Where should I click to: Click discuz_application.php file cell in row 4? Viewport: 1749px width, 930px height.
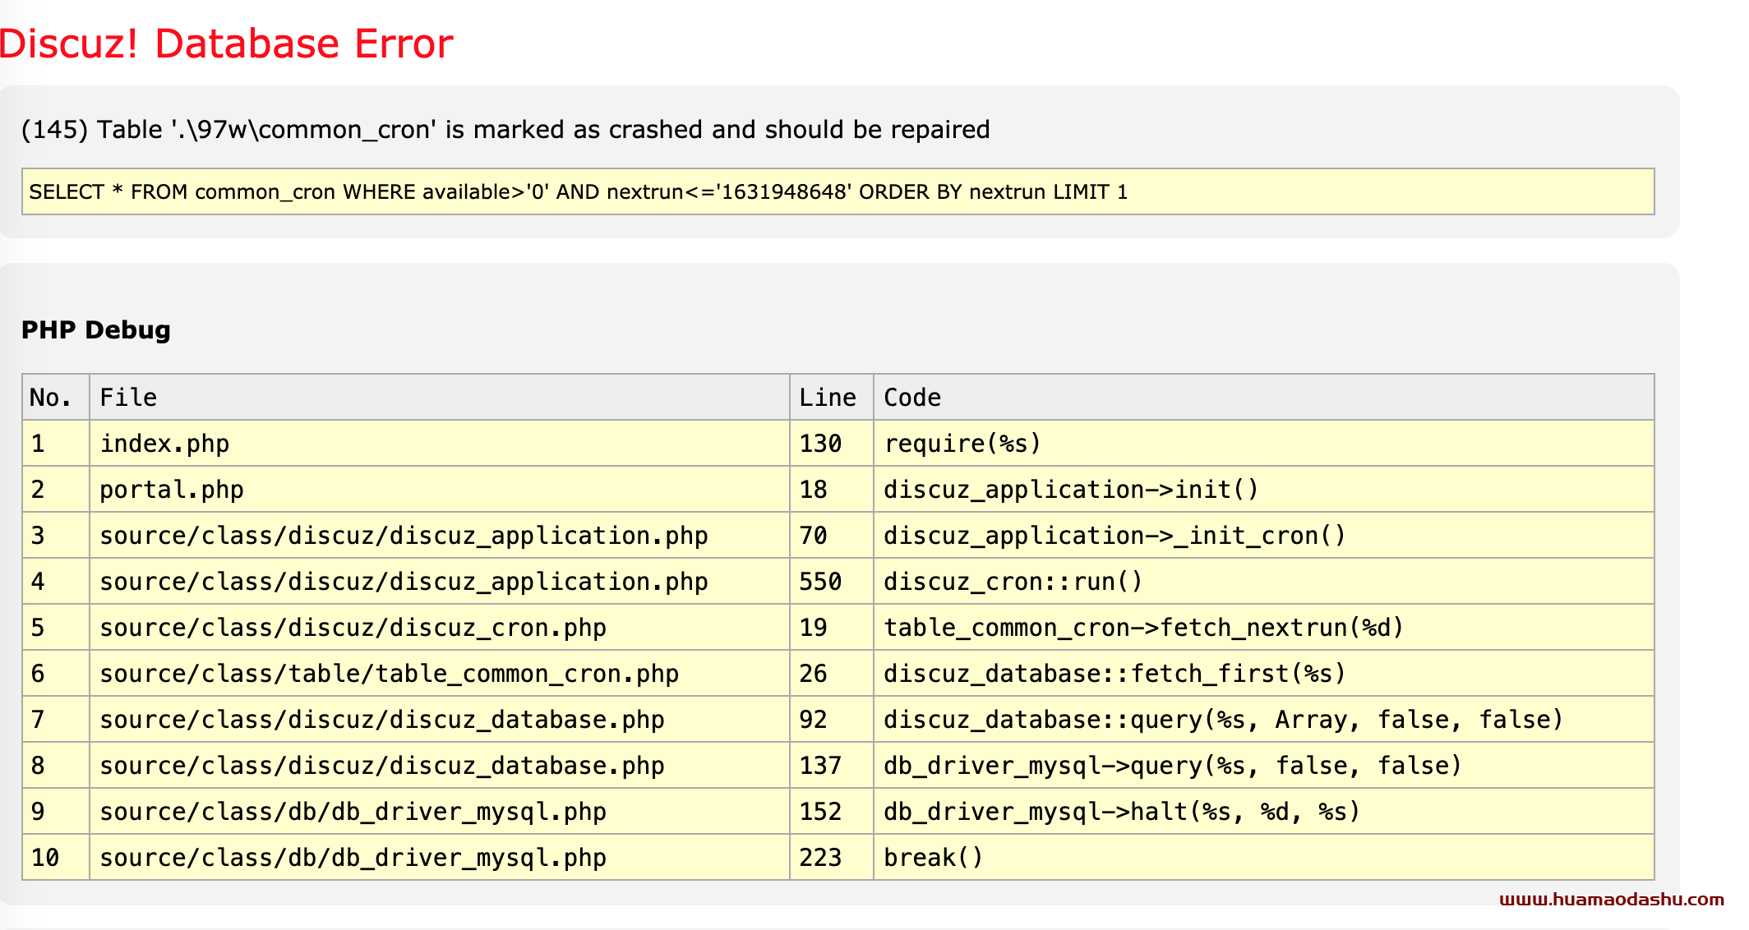pyautogui.click(x=440, y=582)
